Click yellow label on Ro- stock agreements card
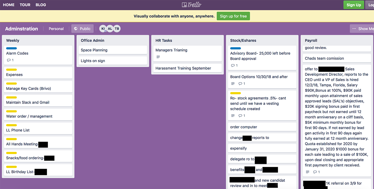374x189 pixels. pyautogui.click(x=236, y=93)
